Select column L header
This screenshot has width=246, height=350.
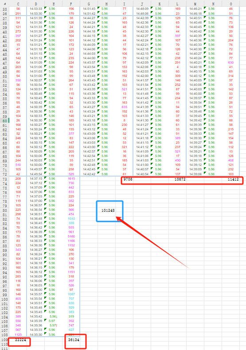177,4
